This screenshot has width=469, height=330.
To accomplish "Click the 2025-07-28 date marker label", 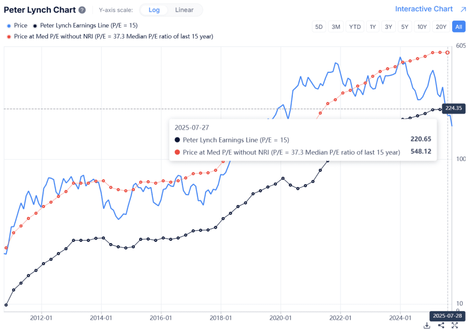I will point(447,316).
